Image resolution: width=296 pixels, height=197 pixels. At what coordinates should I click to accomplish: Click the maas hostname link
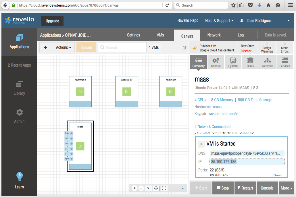point(217,107)
